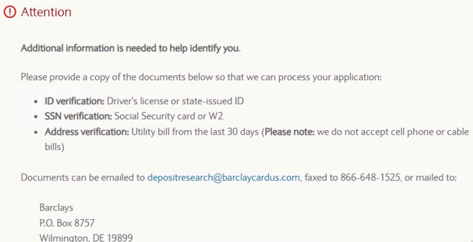
Task: Select the 'ID verification:' label
Action: click(74, 101)
